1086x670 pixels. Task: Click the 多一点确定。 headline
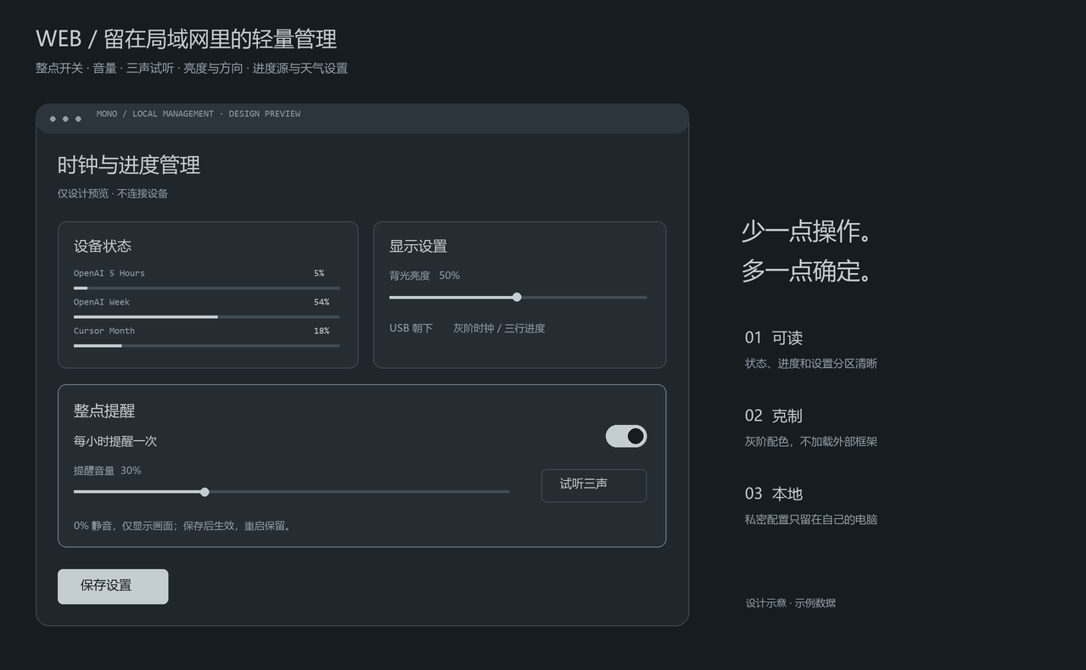(x=807, y=271)
